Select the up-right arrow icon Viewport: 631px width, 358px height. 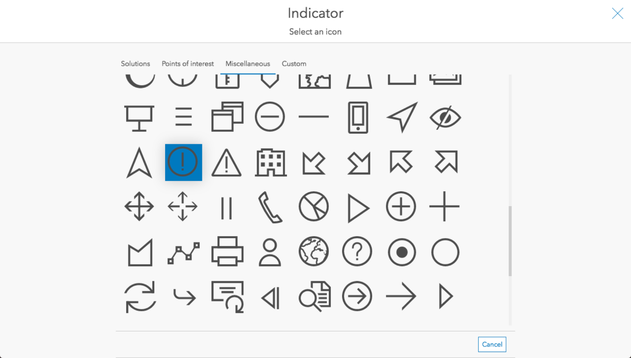446,162
